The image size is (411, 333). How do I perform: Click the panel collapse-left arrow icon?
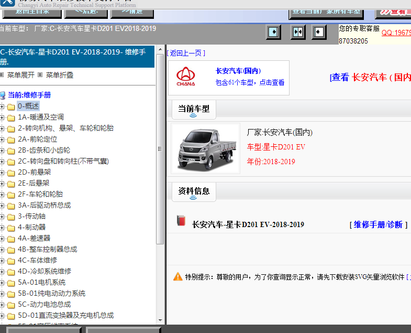[x=318, y=32]
